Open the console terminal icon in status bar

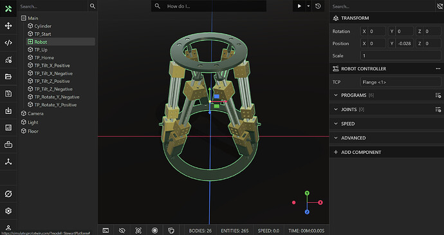coord(106,230)
